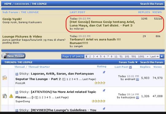Go to page 2 of threads
The height and width of the screenshot is (114, 166).
pos(90,57)
